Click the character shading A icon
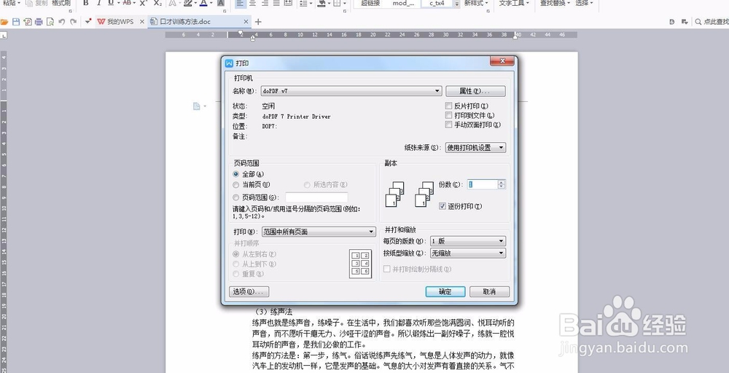 tap(221, 3)
